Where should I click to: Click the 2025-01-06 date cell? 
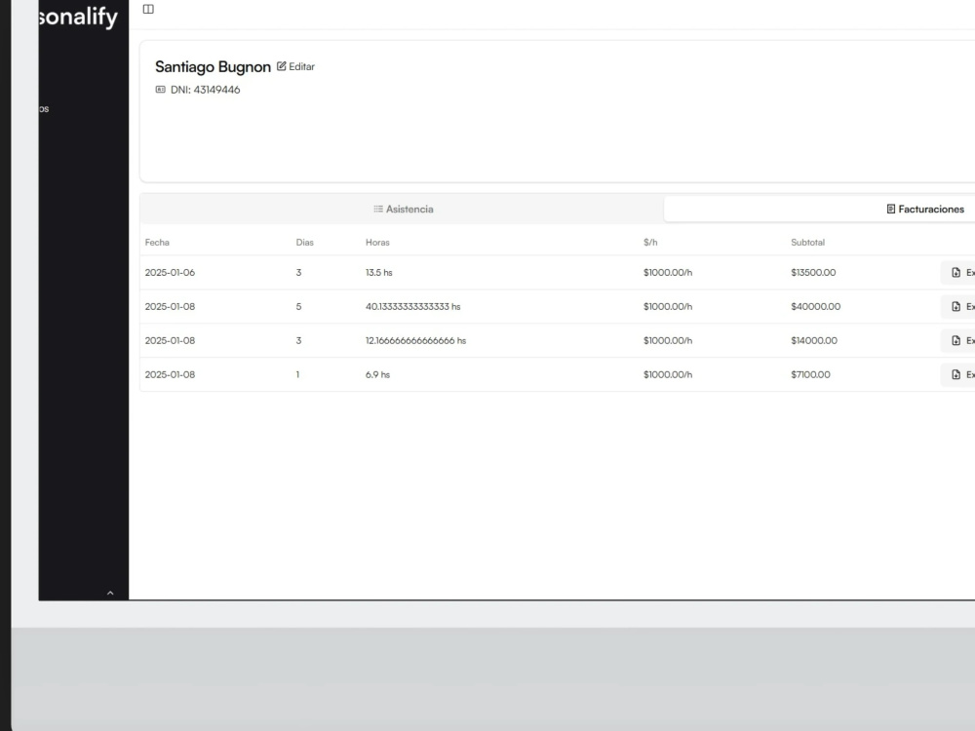pos(170,272)
